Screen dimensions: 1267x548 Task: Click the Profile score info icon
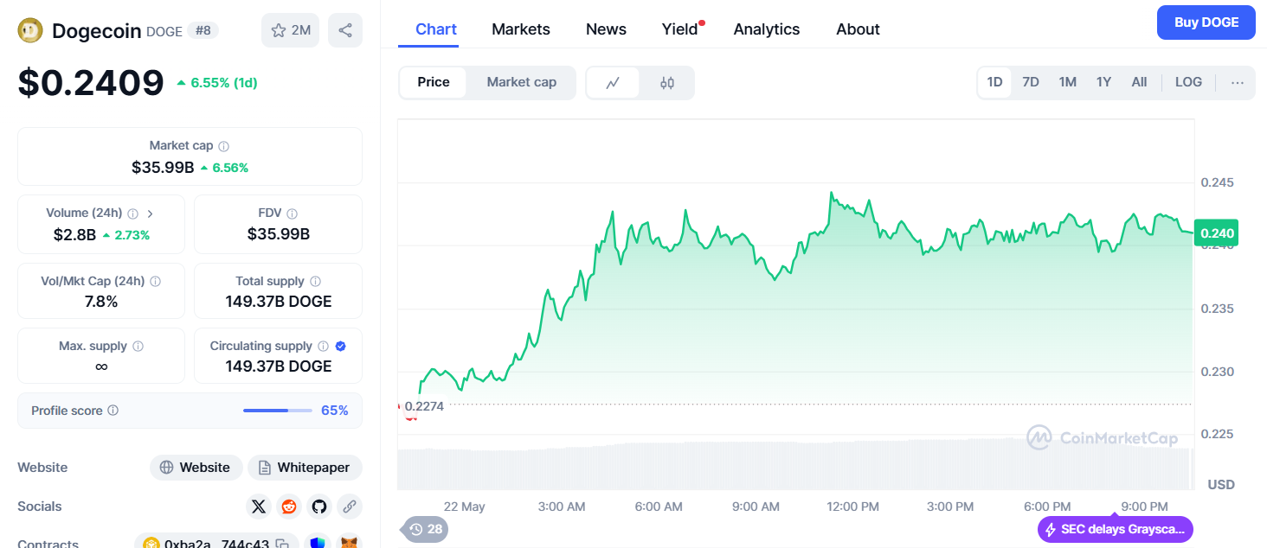[x=113, y=411]
